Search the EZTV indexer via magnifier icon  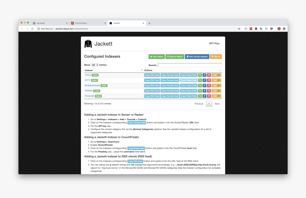(200, 80)
